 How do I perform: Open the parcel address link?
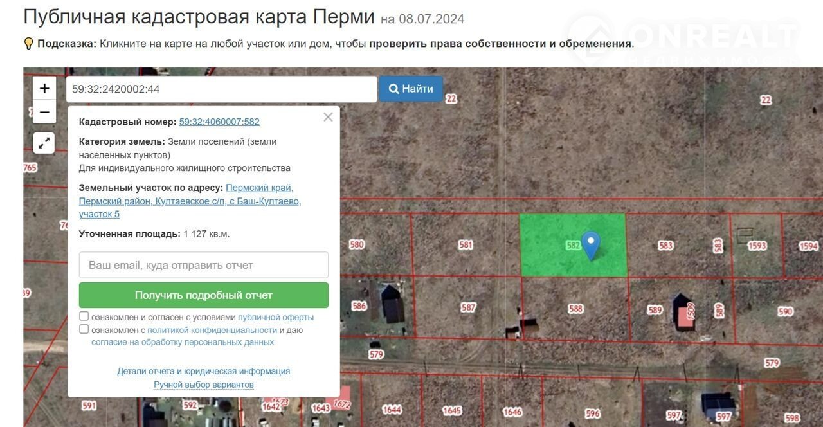(x=190, y=201)
